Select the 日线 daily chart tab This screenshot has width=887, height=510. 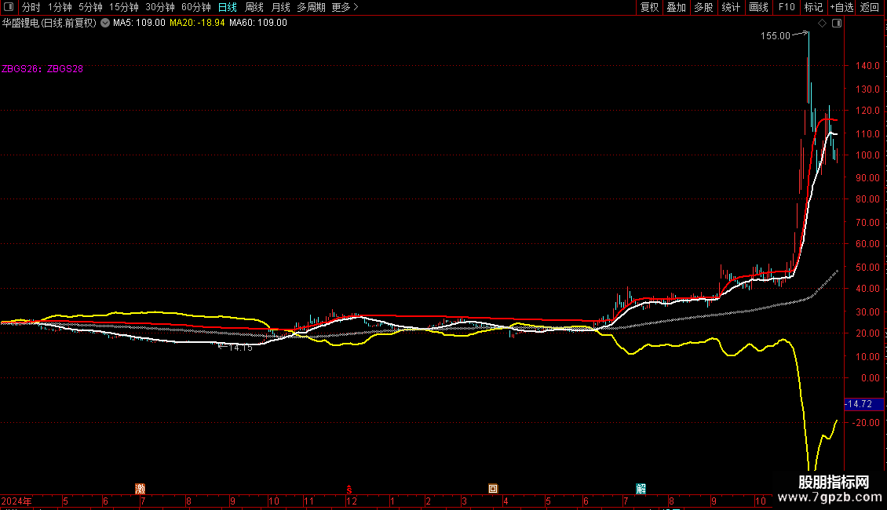pyautogui.click(x=228, y=7)
